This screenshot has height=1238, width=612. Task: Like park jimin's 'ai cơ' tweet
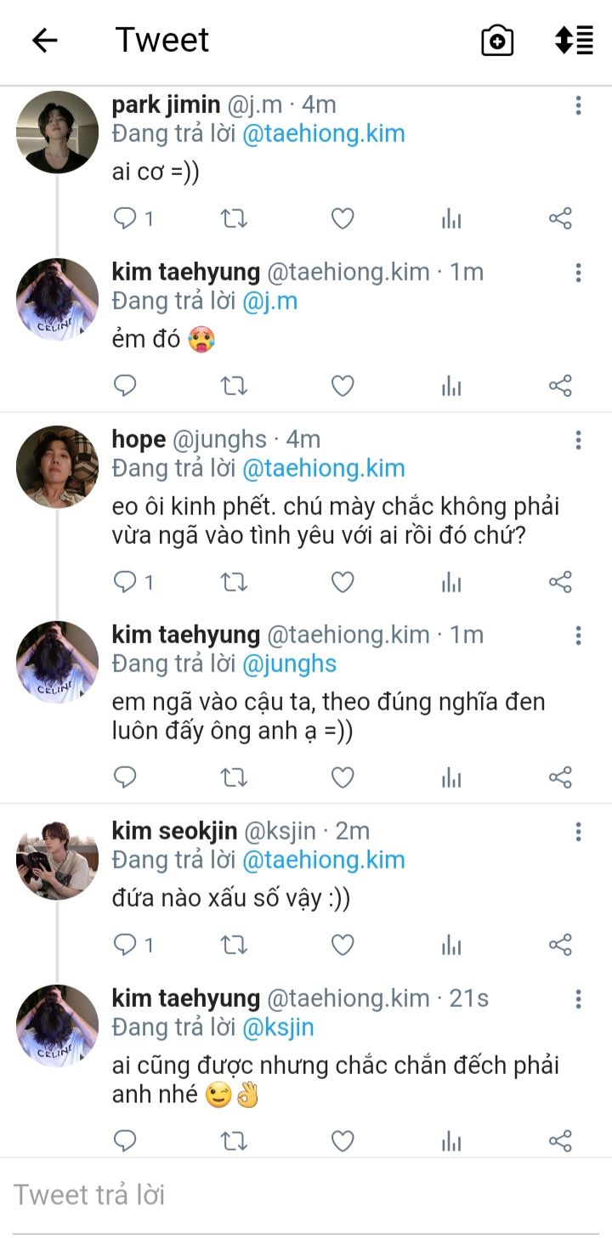pyautogui.click(x=343, y=219)
